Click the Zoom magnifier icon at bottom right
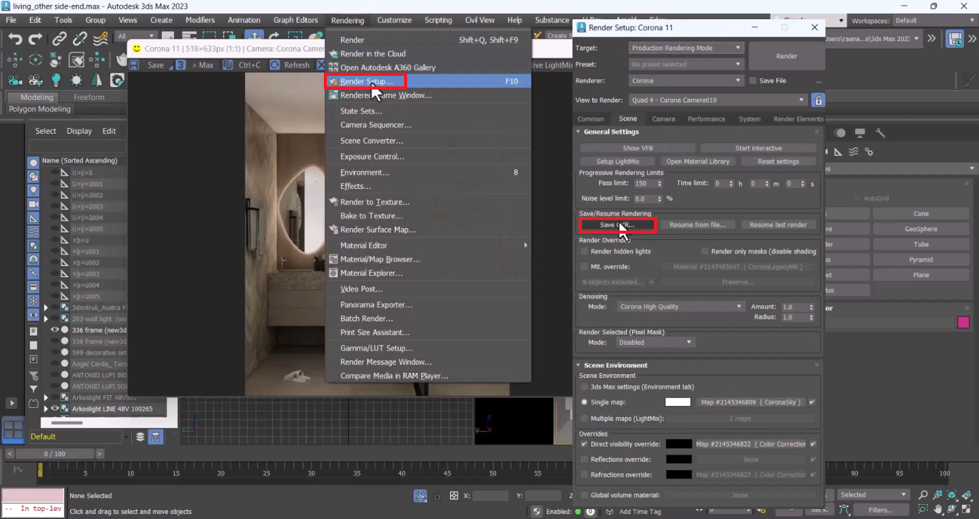This screenshot has width=979, height=519. pyautogui.click(x=923, y=495)
